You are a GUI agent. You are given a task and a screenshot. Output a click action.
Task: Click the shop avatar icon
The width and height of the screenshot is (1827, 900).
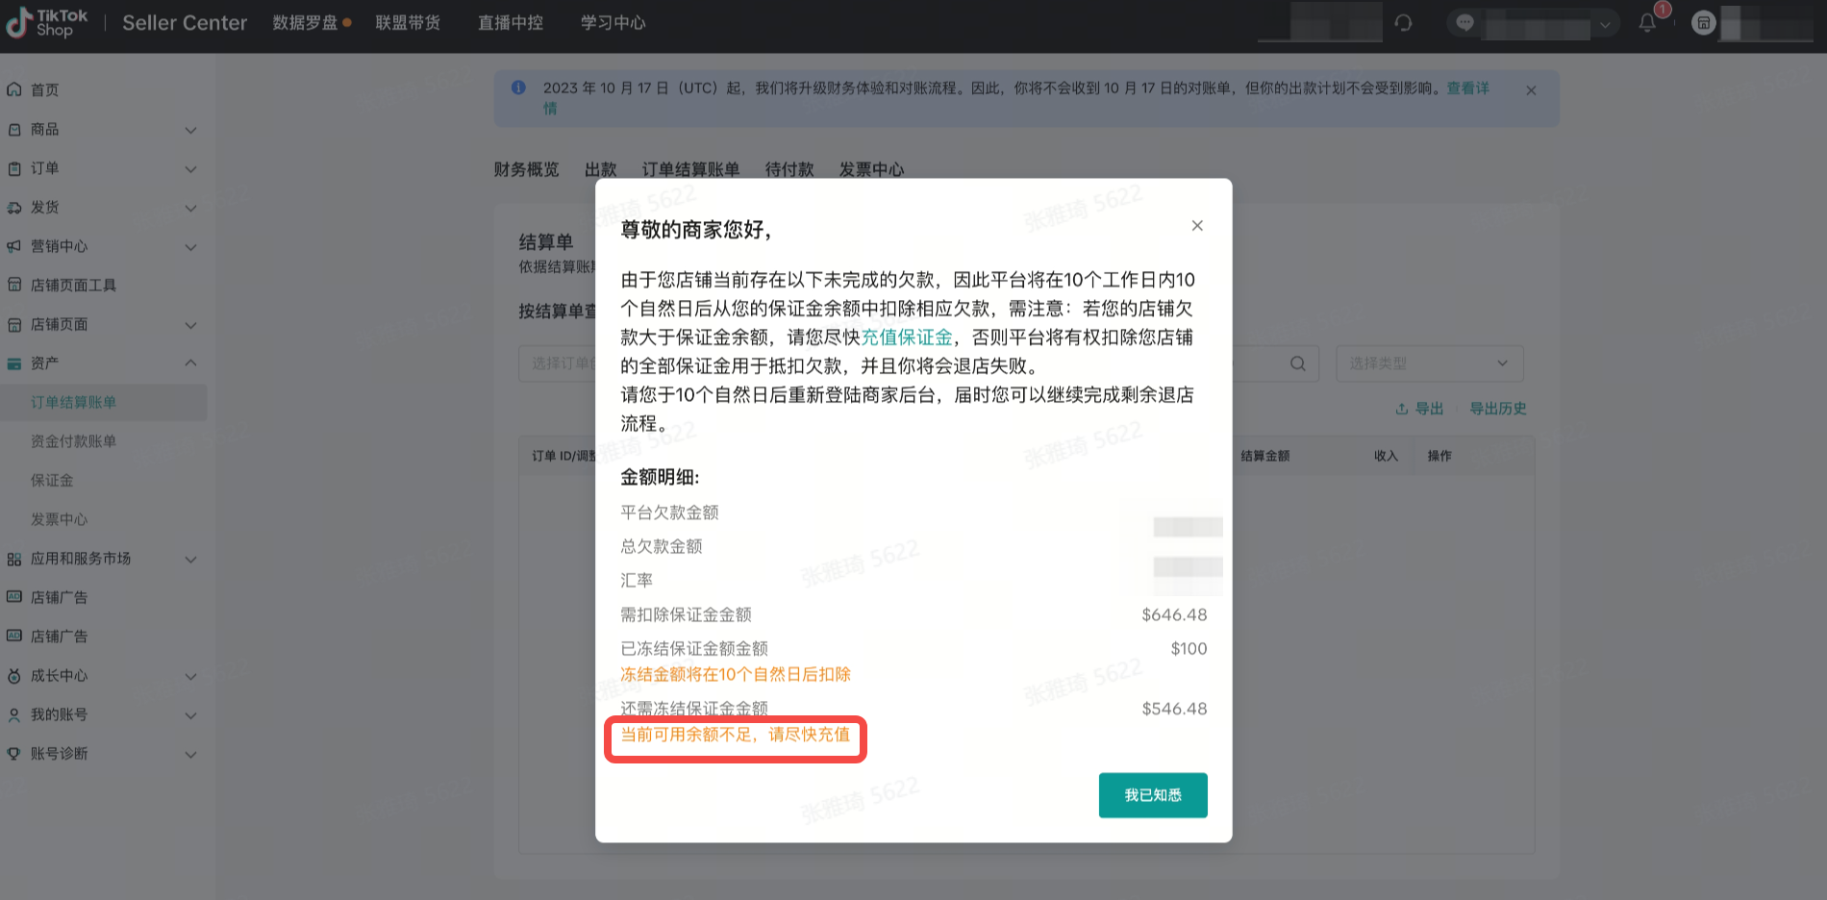click(x=1704, y=23)
